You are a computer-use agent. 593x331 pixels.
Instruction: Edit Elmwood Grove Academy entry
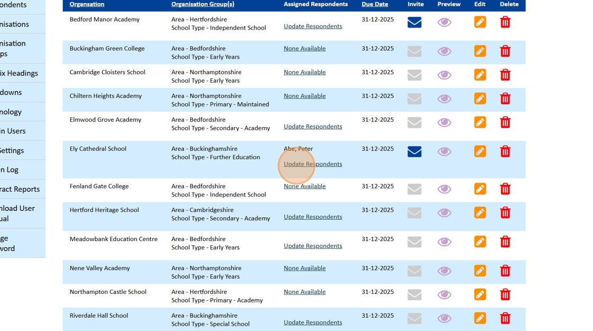coord(480,122)
